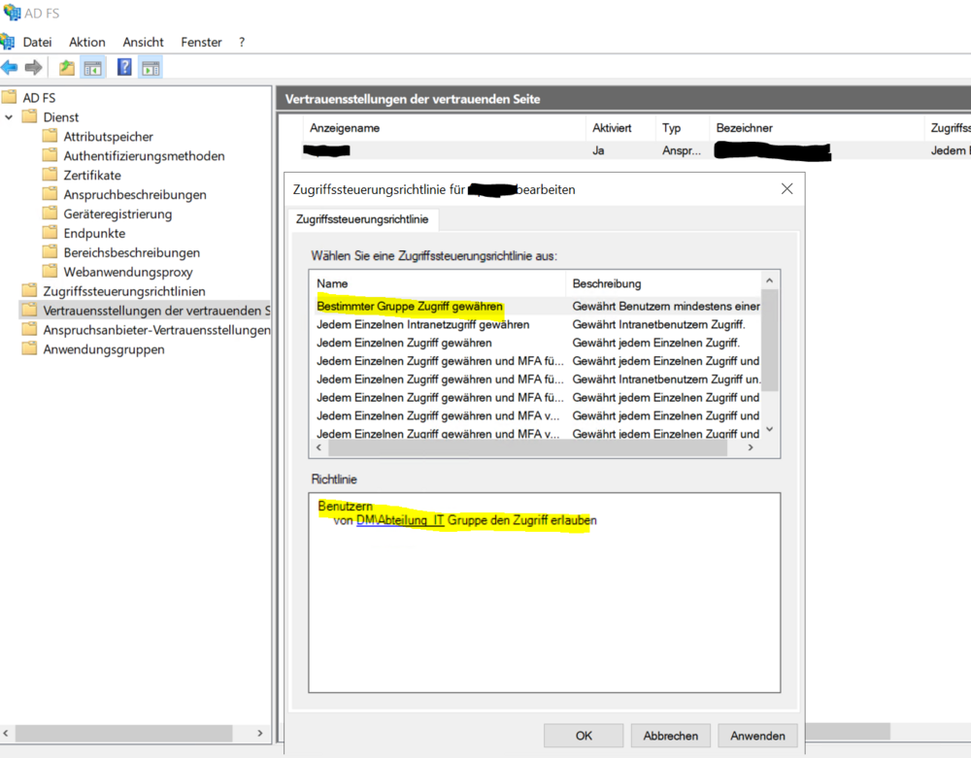This screenshot has width=971, height=758.
Task: Open the Ansicht menu
Action: point(143,42)
